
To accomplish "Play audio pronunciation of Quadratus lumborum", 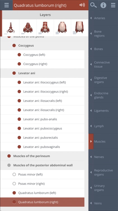I will pos(82,5).
